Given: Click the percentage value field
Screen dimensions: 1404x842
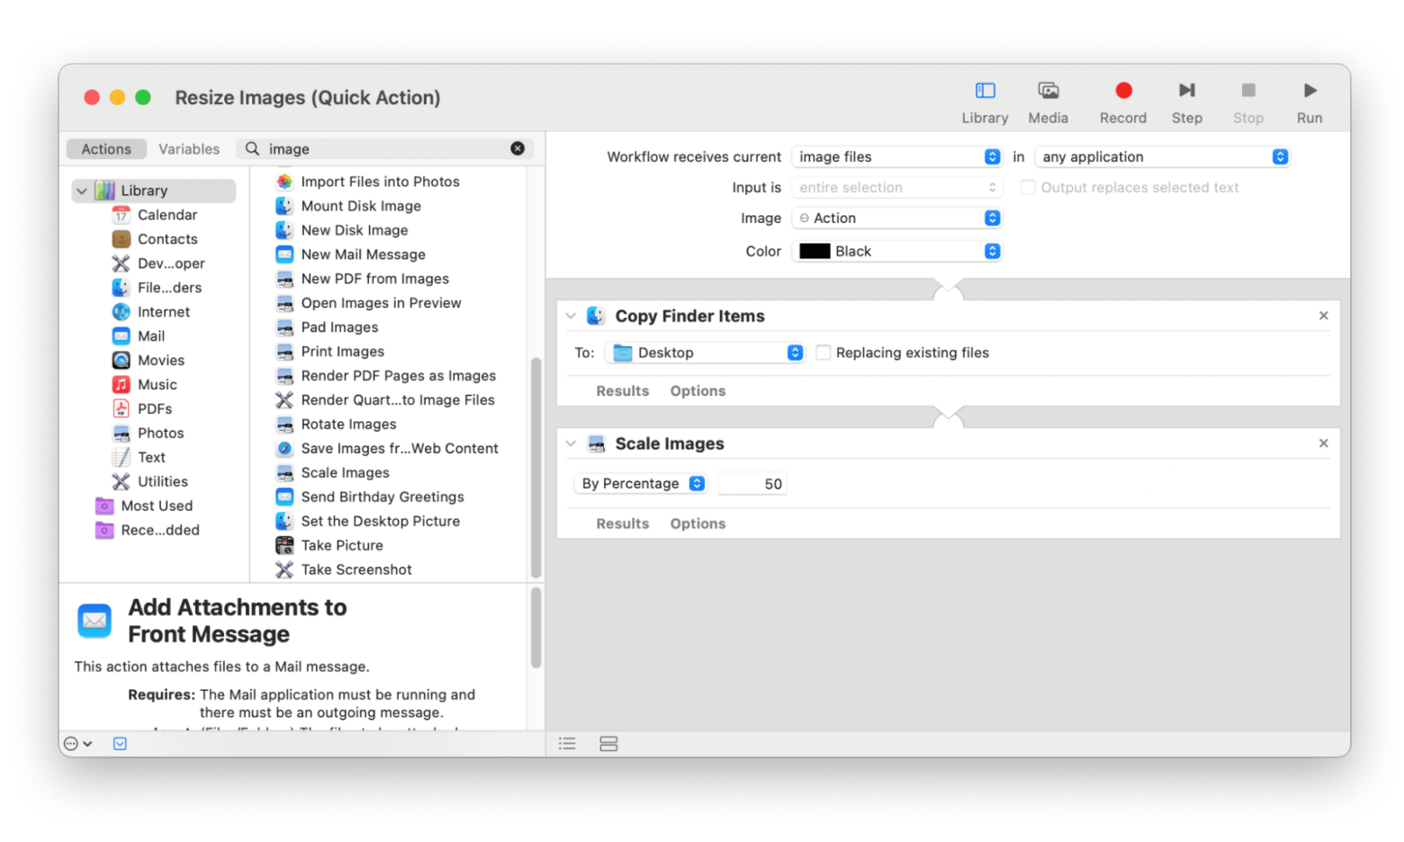Looking at the screenshot, I should (x=752, y=484).
